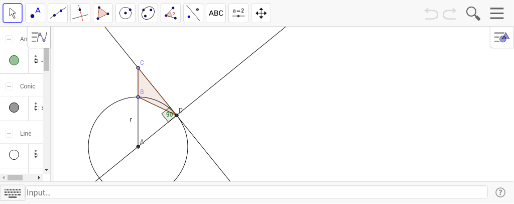514x204 pixels.
Task: Click the Conic category label
Action: [x=28, y=86]
